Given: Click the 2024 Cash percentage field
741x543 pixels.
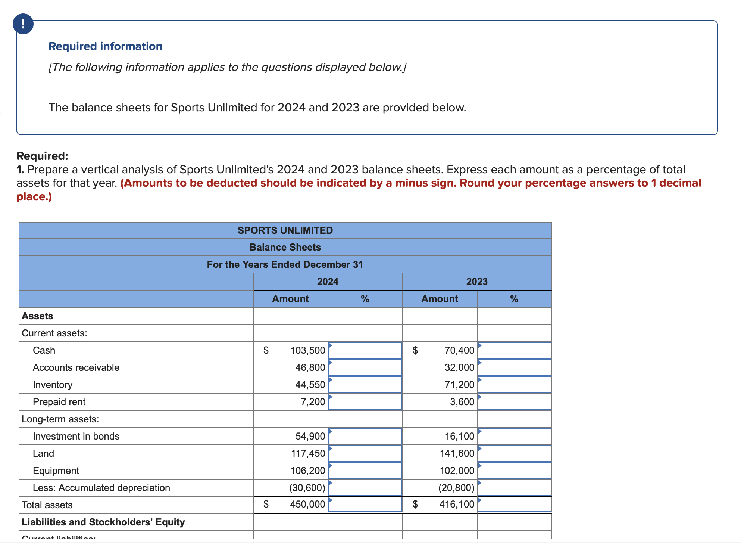Looking at the screenshot, I should 365,350.
